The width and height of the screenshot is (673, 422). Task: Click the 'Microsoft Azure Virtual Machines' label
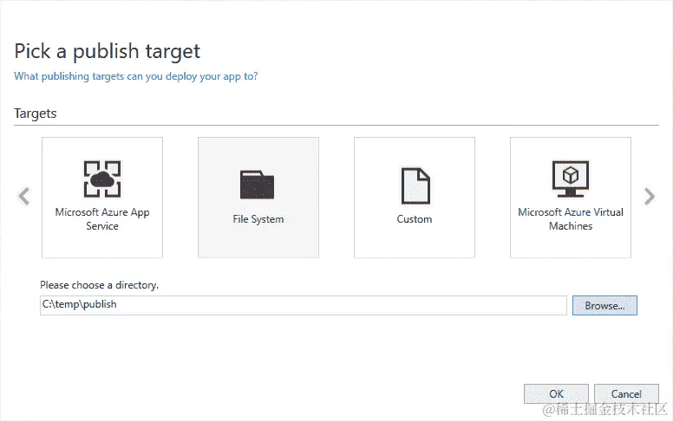571,218
